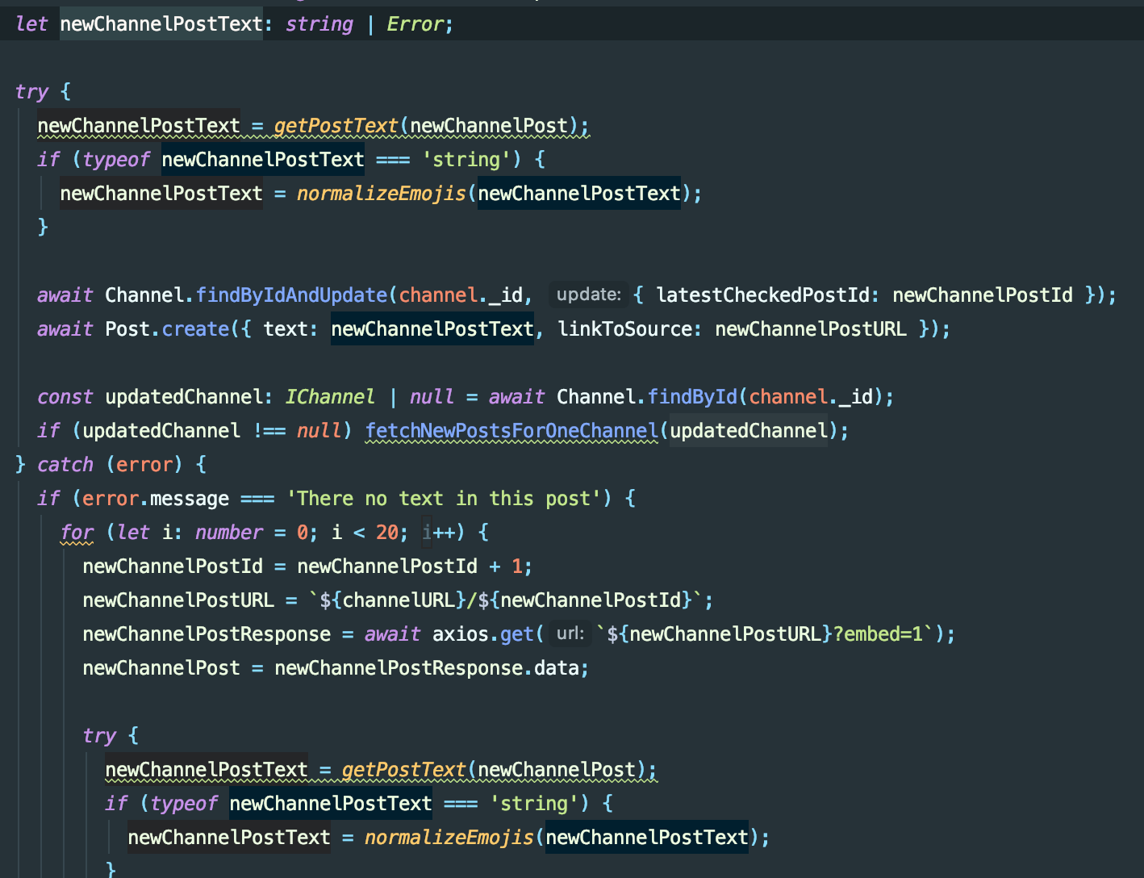Click the channelURL template variable
The height and width of the screenshot is (878, 1144).
399,600
